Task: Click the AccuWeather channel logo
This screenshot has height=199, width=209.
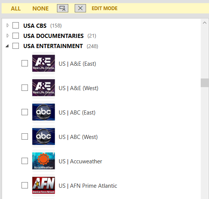Action: [x=43, y=161]
